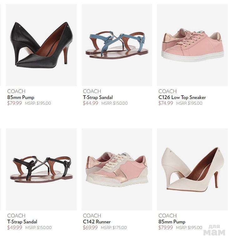Image resolution: width=230 pixels, height=240 pixels.
Task: Click the T-Strap Sandal title priced $49.99
Action: coord(22,222)
